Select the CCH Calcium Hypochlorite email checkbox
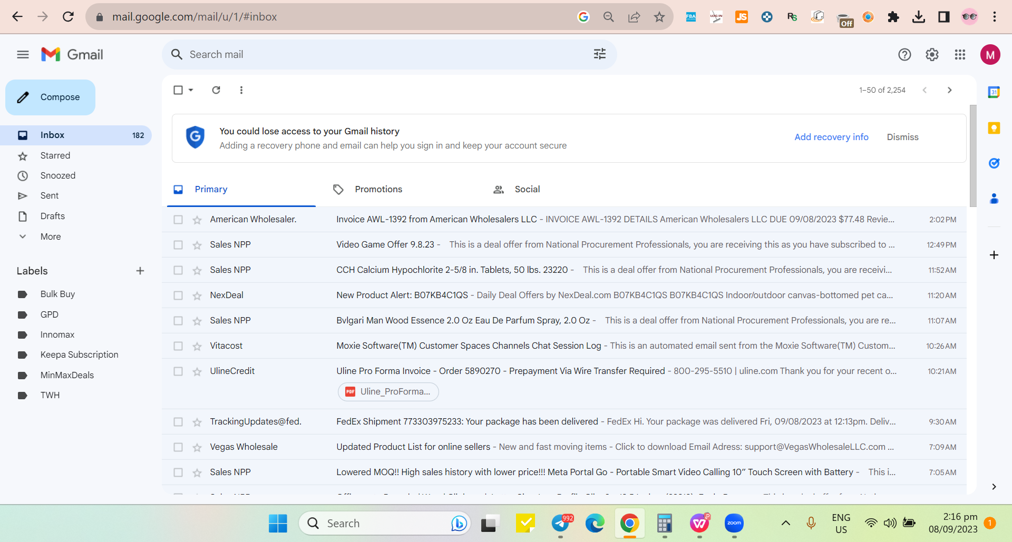Screen dimensions: 1012x542 point(178,270)
